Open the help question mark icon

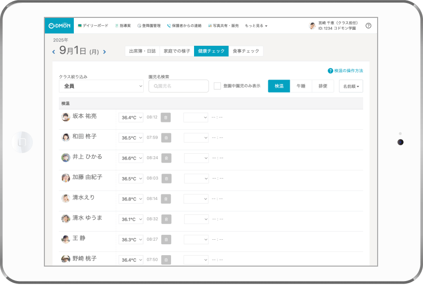pyautogui.click(x=368, y=26)
